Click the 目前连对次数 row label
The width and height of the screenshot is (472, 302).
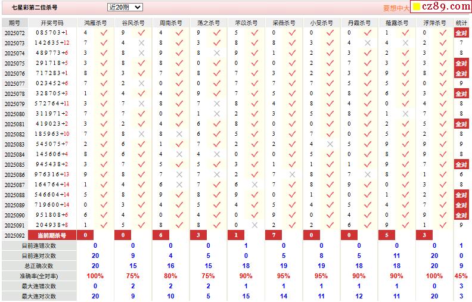(x=39, y=256)
